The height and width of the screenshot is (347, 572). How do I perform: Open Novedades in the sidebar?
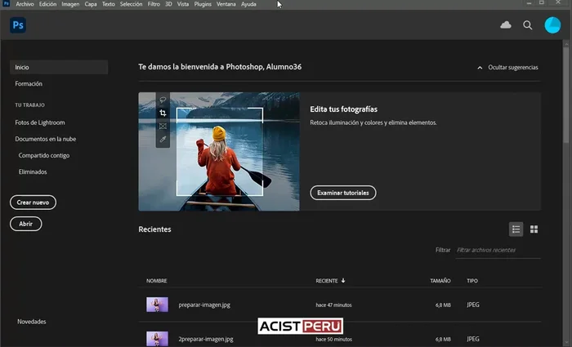[31, 322]
